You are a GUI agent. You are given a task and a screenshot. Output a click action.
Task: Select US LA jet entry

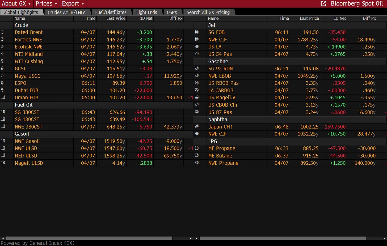290,47
